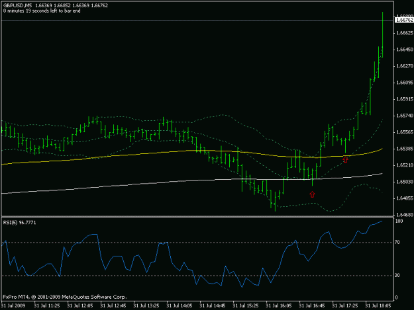Image resolution: width=414 pixels, height=310 pixels.
Task: Click the 1.66270 price axis label
Action: coord(405,66)
